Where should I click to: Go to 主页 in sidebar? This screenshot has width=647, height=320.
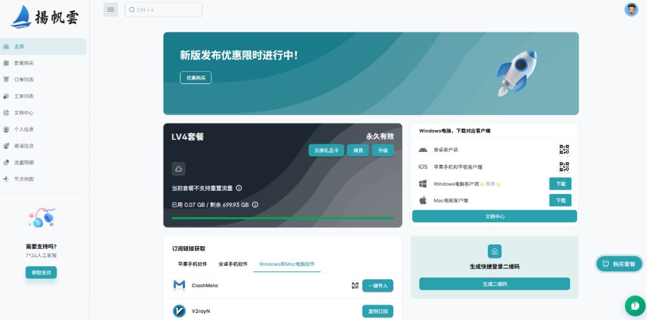tap(43, 47)
